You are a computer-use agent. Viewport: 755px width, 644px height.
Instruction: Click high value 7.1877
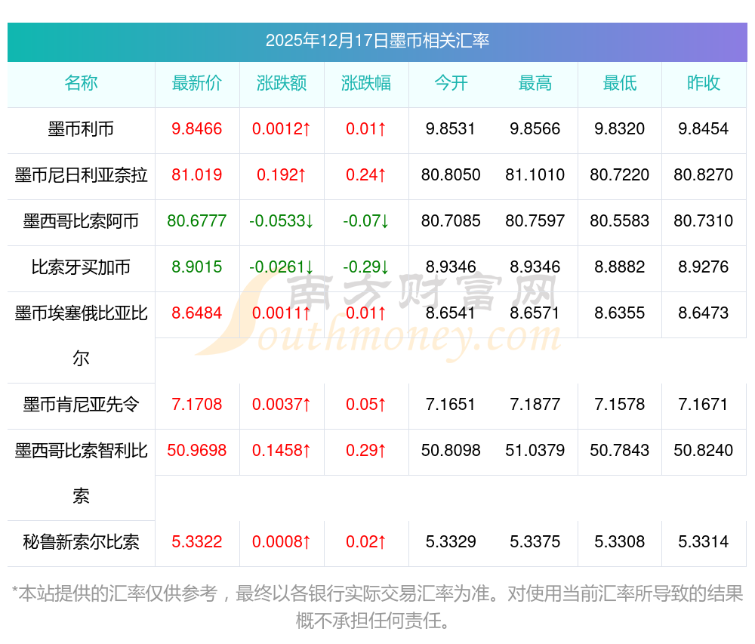(535, 405)
